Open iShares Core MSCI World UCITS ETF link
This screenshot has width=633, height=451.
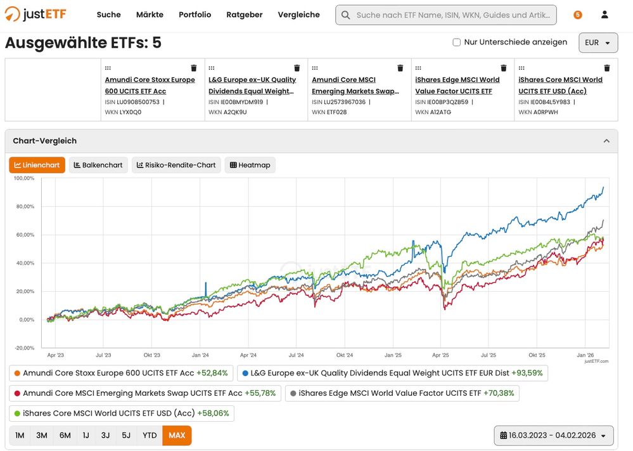click(560, 85)
